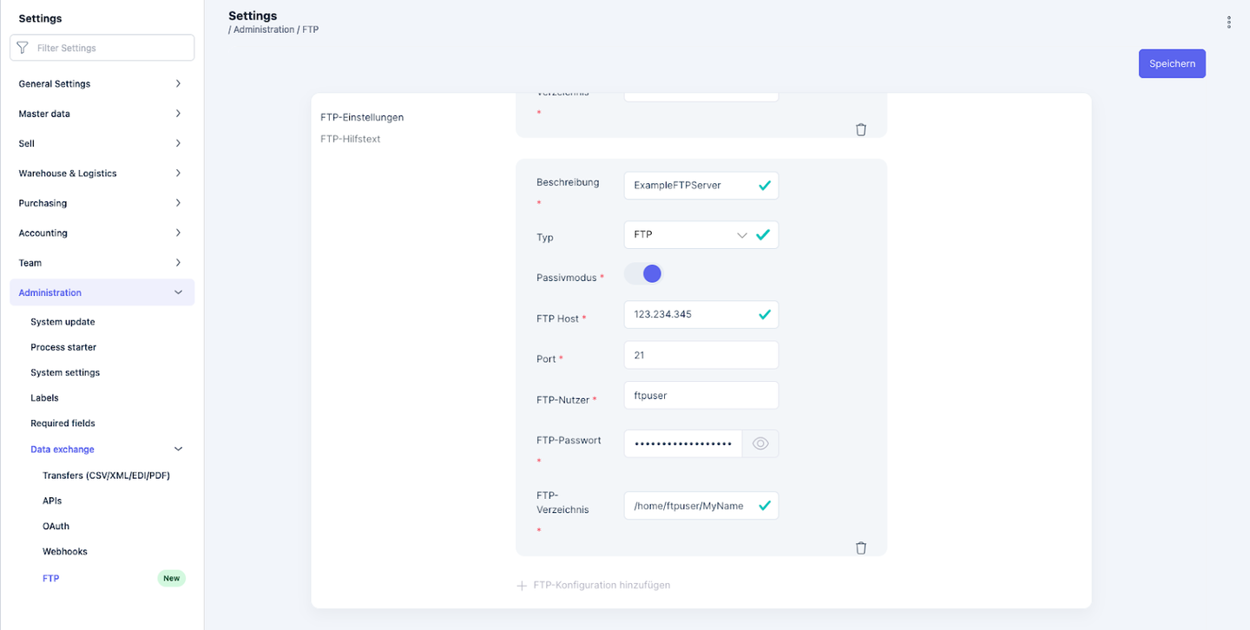Click the green checkmark in the Beschreibung field

[x=764, y=186]
